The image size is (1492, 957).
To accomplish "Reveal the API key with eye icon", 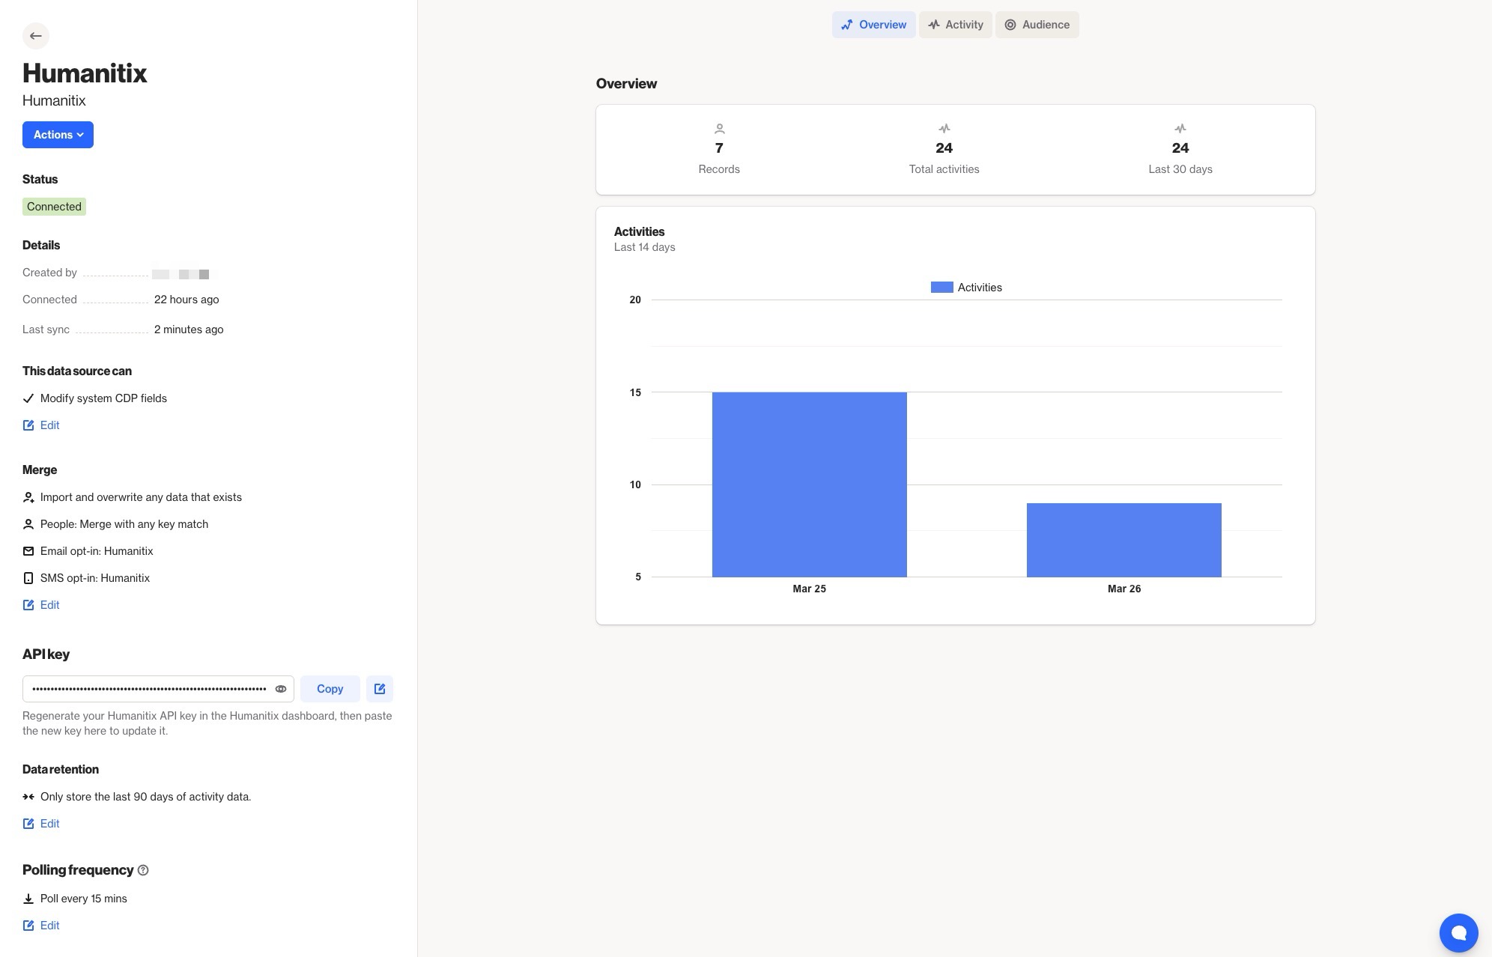I will click(x=281, y=689).
